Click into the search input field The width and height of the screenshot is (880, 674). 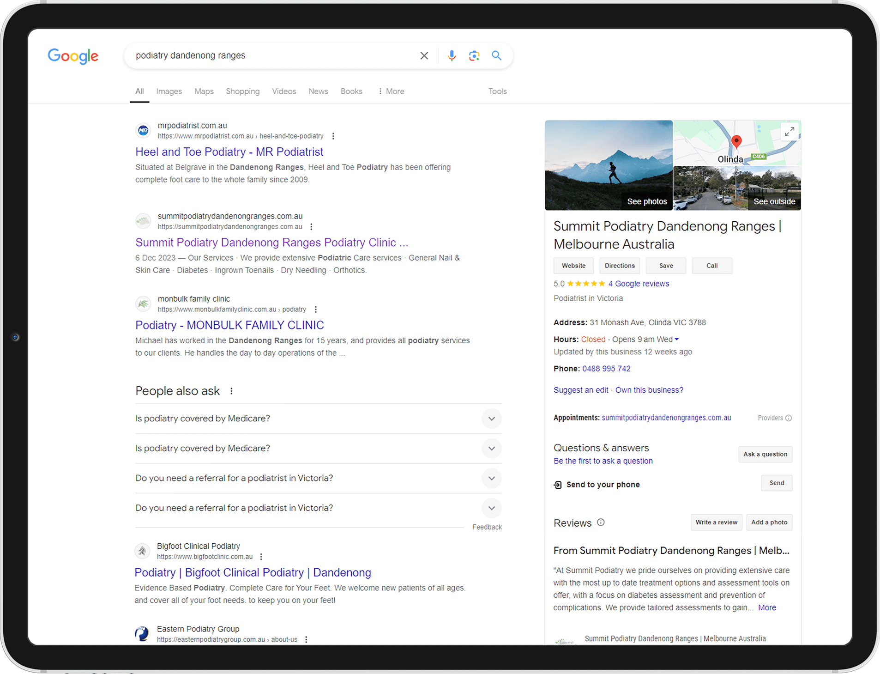(272, 56)
